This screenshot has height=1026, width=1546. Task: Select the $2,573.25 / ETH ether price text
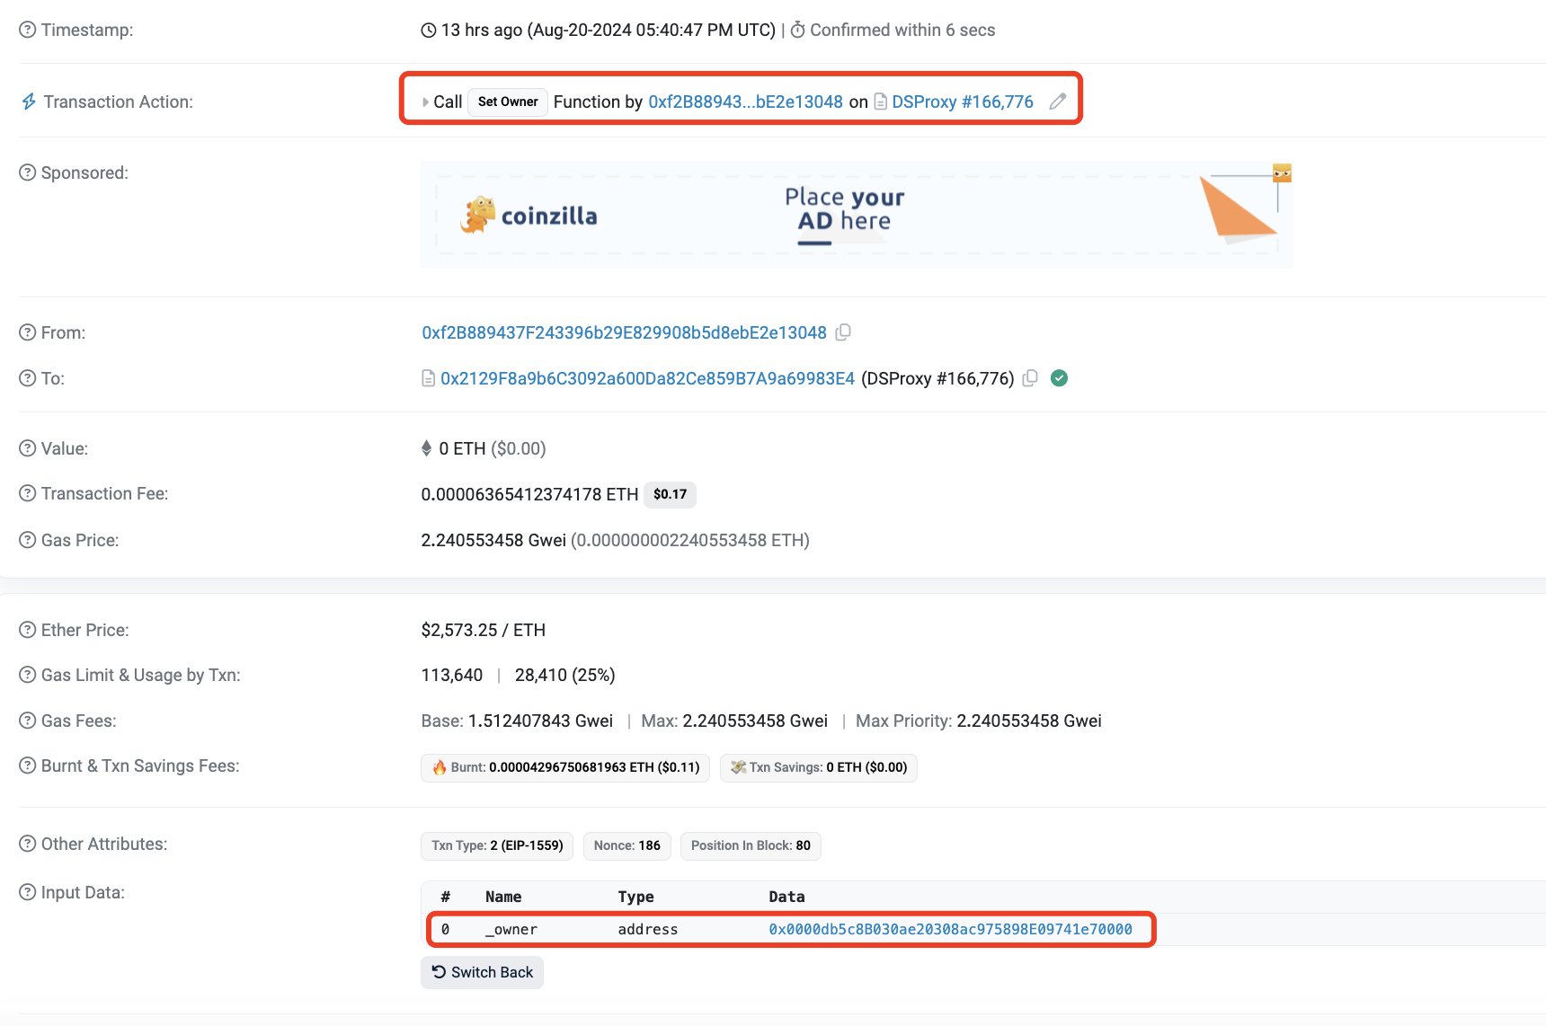pos(484,630)
